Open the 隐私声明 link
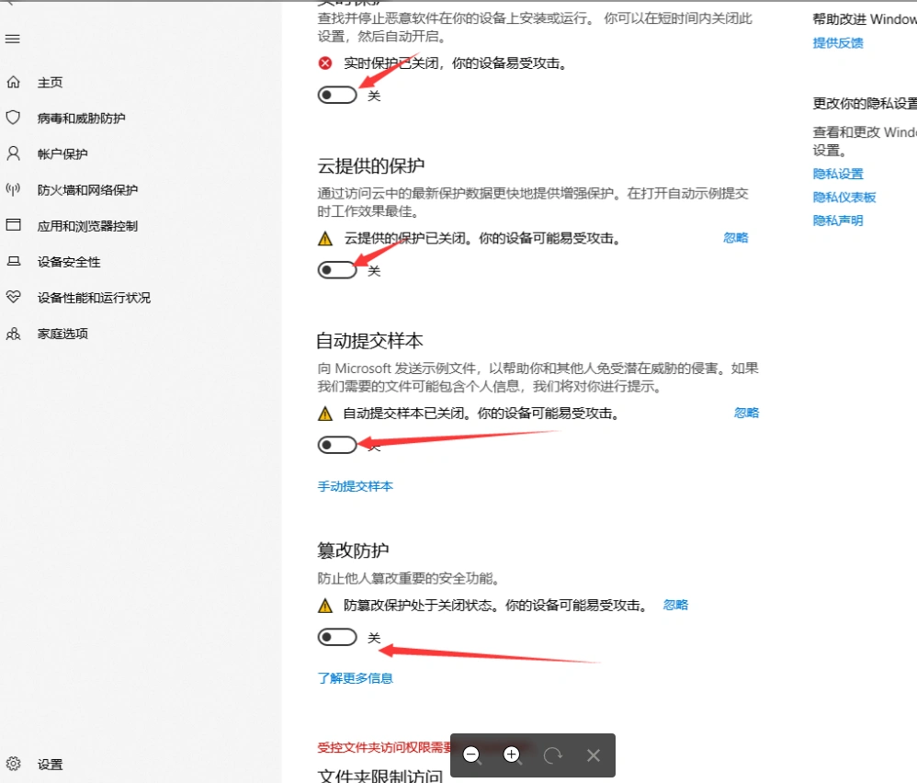Viewport: 917px width, 783px height. (x=838, y=221)
